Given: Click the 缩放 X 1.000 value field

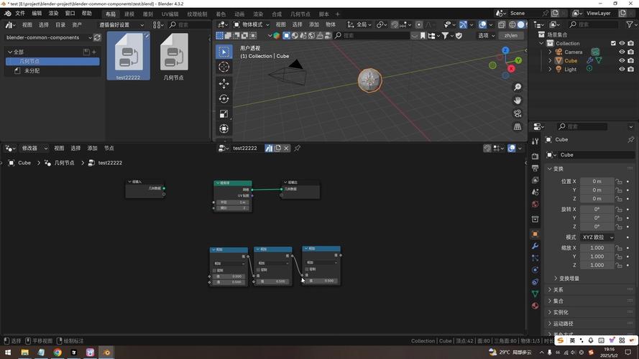Looking at the screenshot, I should pos(597,248).
